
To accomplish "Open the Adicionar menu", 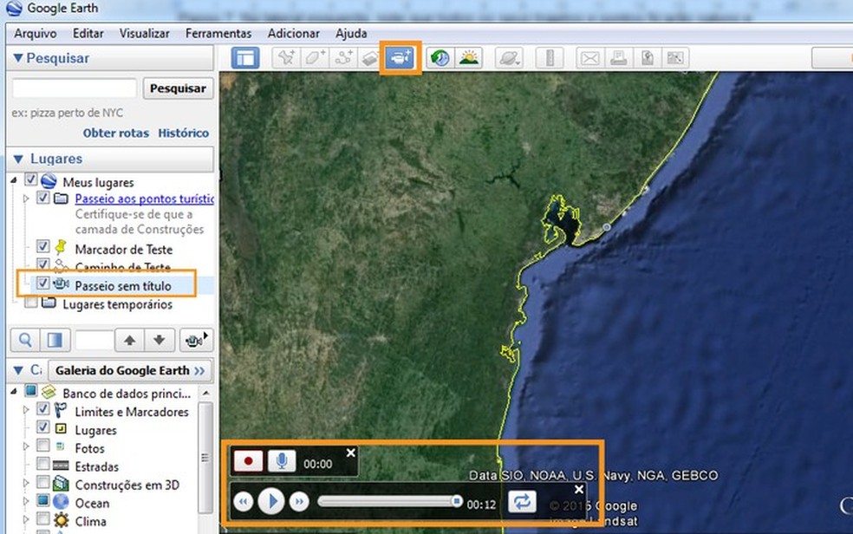I will click(294, 33).
